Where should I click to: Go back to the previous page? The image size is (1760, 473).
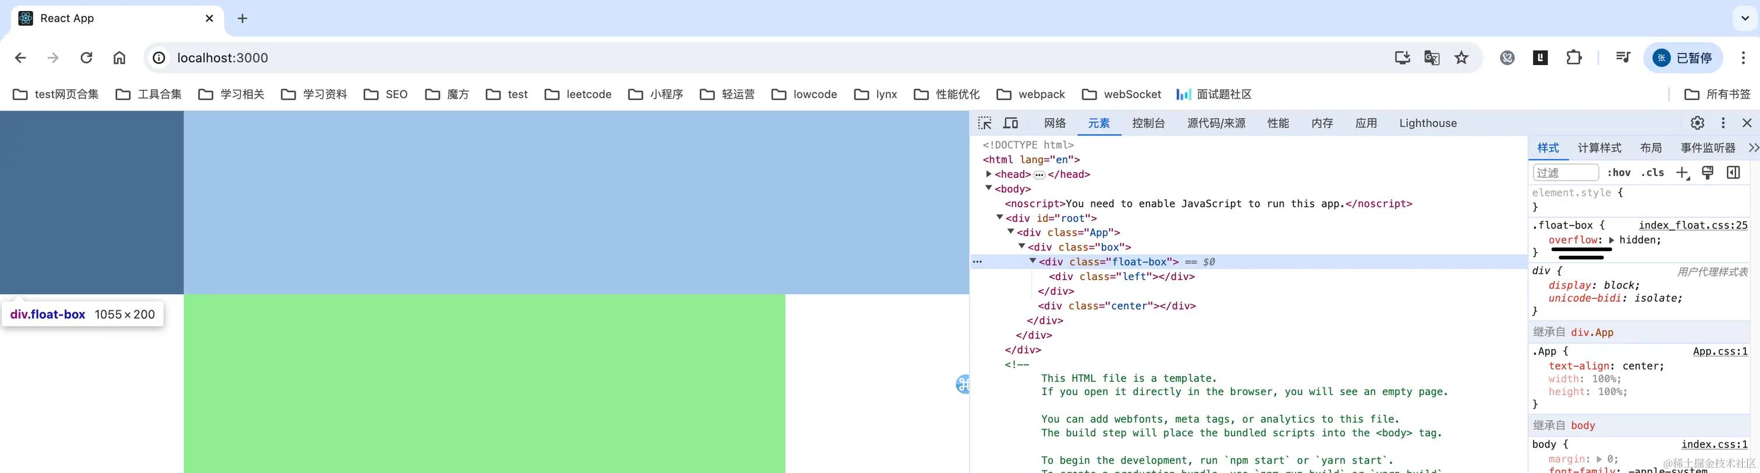click(20, 58)
